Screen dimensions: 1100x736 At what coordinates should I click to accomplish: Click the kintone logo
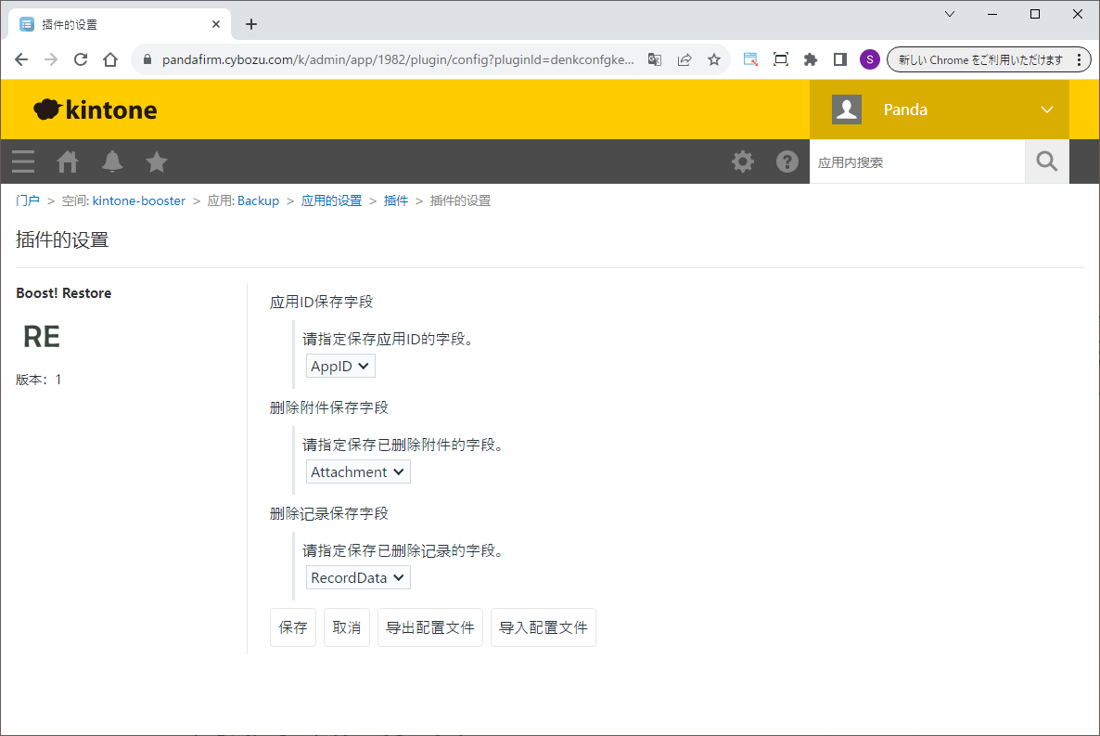(96, 110)
